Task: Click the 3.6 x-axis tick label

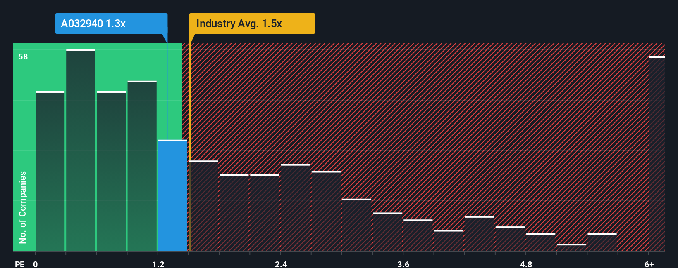Action: (x=403, y=264)
